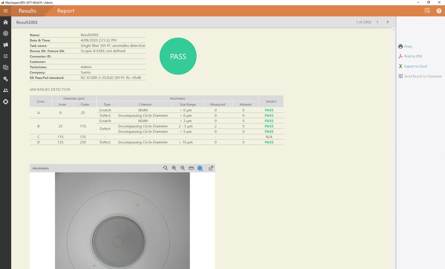Click the 'Anomalies' image panel title
The image size is (445, 269).
41,169
